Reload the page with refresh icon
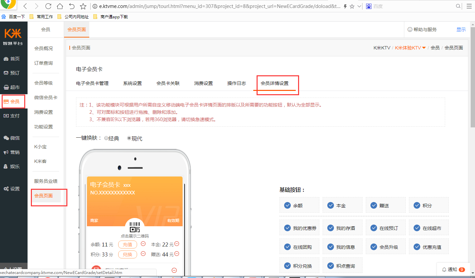 tap(48, 6)
